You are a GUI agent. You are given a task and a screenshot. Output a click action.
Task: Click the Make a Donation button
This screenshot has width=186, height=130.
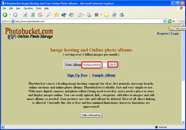click(x=91, y=115)
